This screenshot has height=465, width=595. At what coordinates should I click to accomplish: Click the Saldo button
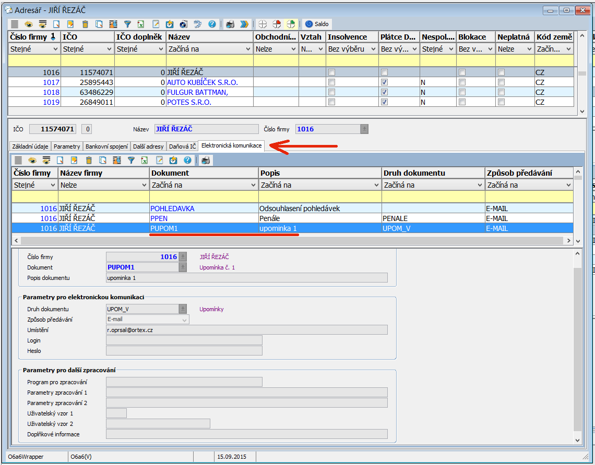317,24
